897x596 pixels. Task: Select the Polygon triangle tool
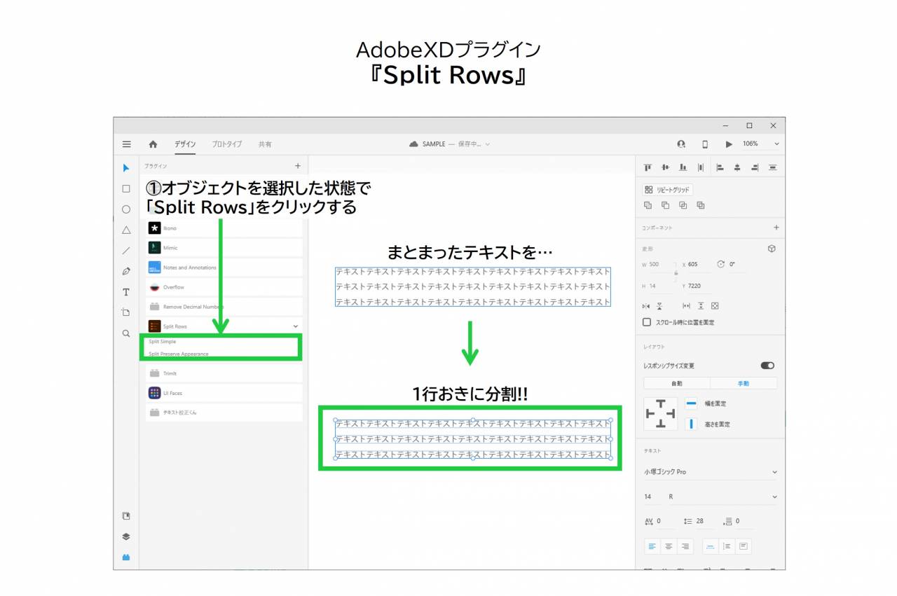click(126, 230)
